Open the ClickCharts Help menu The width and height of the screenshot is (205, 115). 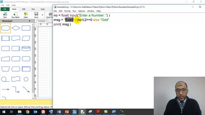click(x=13, y=5)
